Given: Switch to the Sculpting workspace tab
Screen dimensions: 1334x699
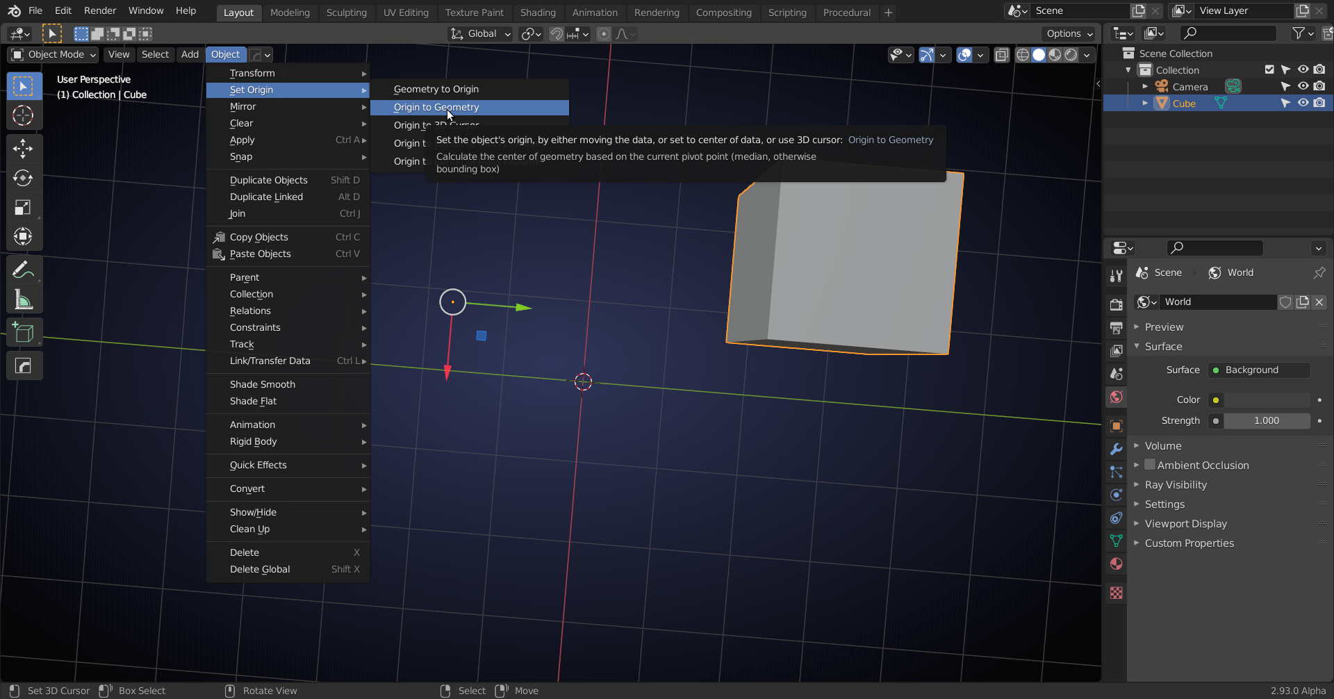Looking at the screenshot, I should [346, 13].
